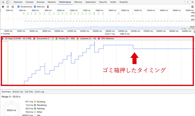195x116 pixels.
Task: Switch to the Sources tab
Action: (41, 2)
